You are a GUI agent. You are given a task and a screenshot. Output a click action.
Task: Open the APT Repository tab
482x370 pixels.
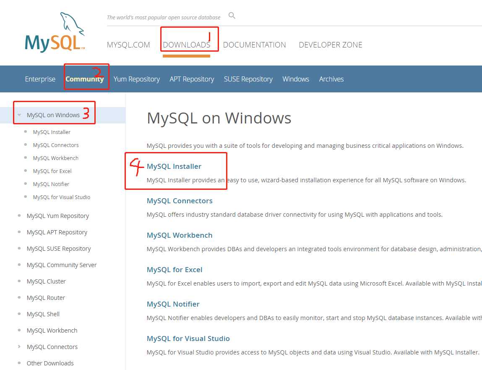[x=192, y=79]
